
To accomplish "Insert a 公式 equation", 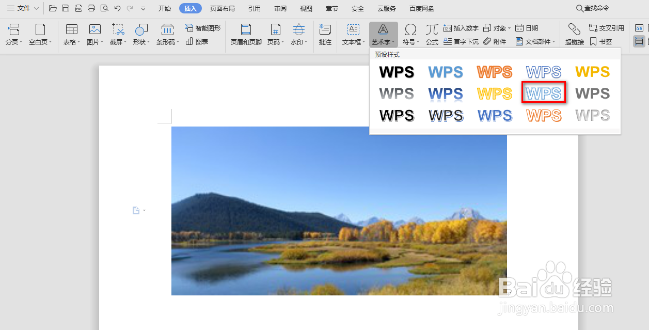I will [432, 35].
